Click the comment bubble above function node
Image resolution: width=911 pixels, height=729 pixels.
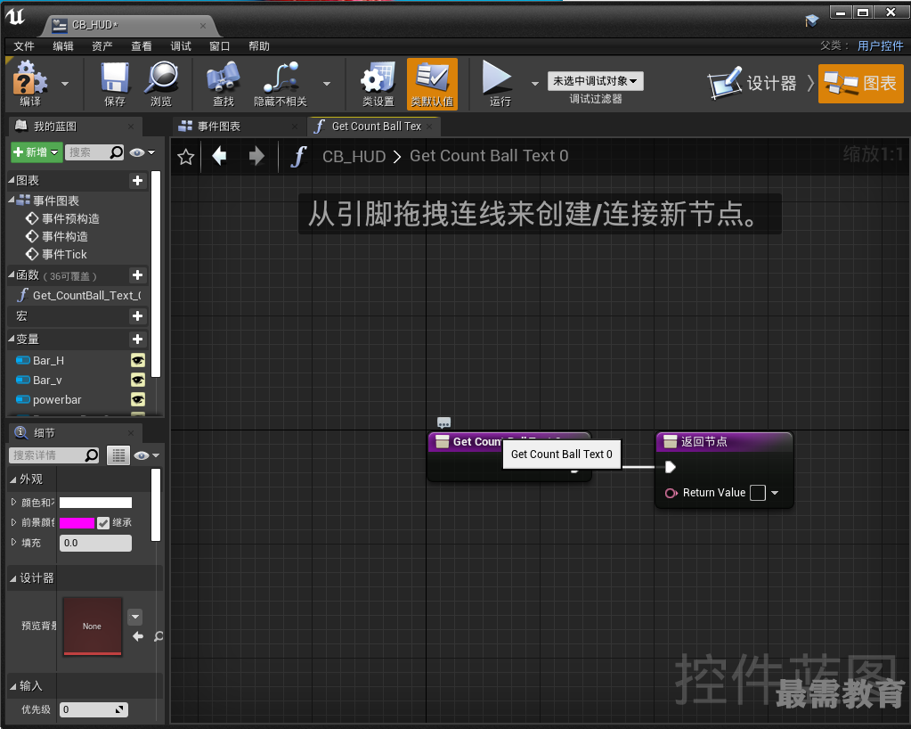[443, 422]
